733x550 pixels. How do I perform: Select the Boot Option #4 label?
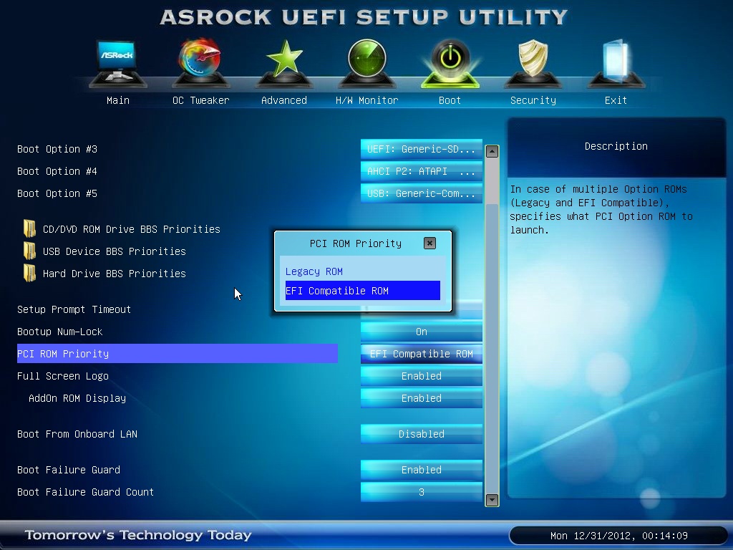click(x=57, y=171)
